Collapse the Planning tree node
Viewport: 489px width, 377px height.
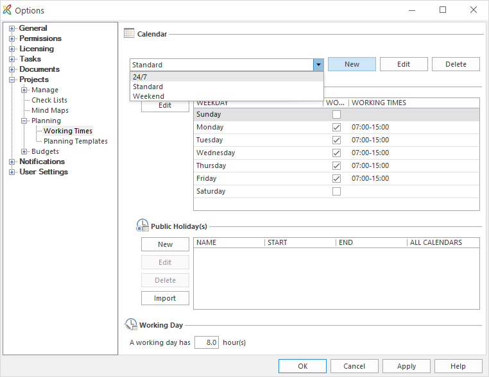pos(24,121)
